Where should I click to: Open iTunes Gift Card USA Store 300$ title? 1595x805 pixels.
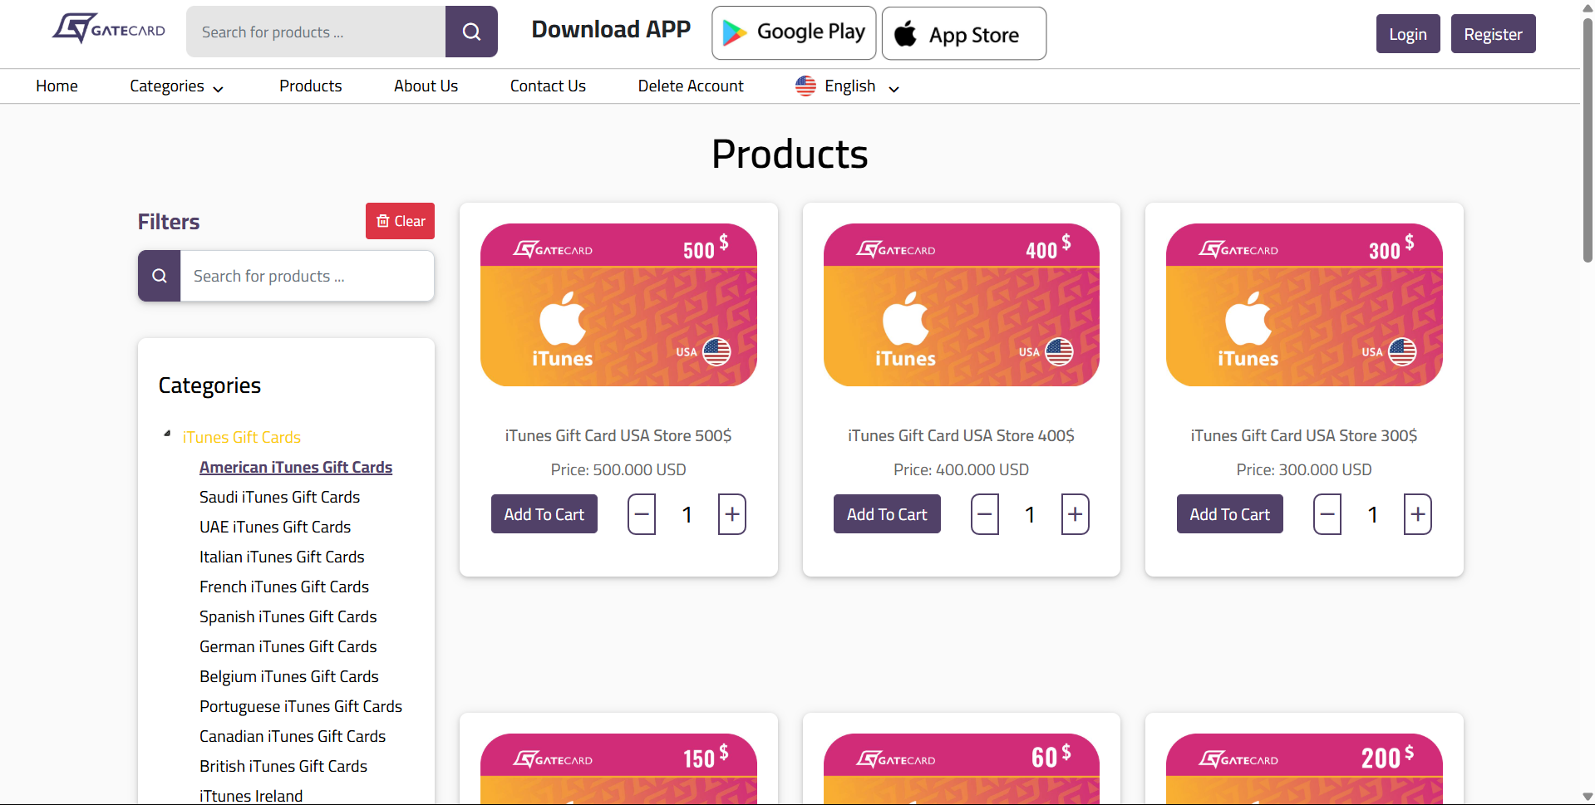(1304, 435)
